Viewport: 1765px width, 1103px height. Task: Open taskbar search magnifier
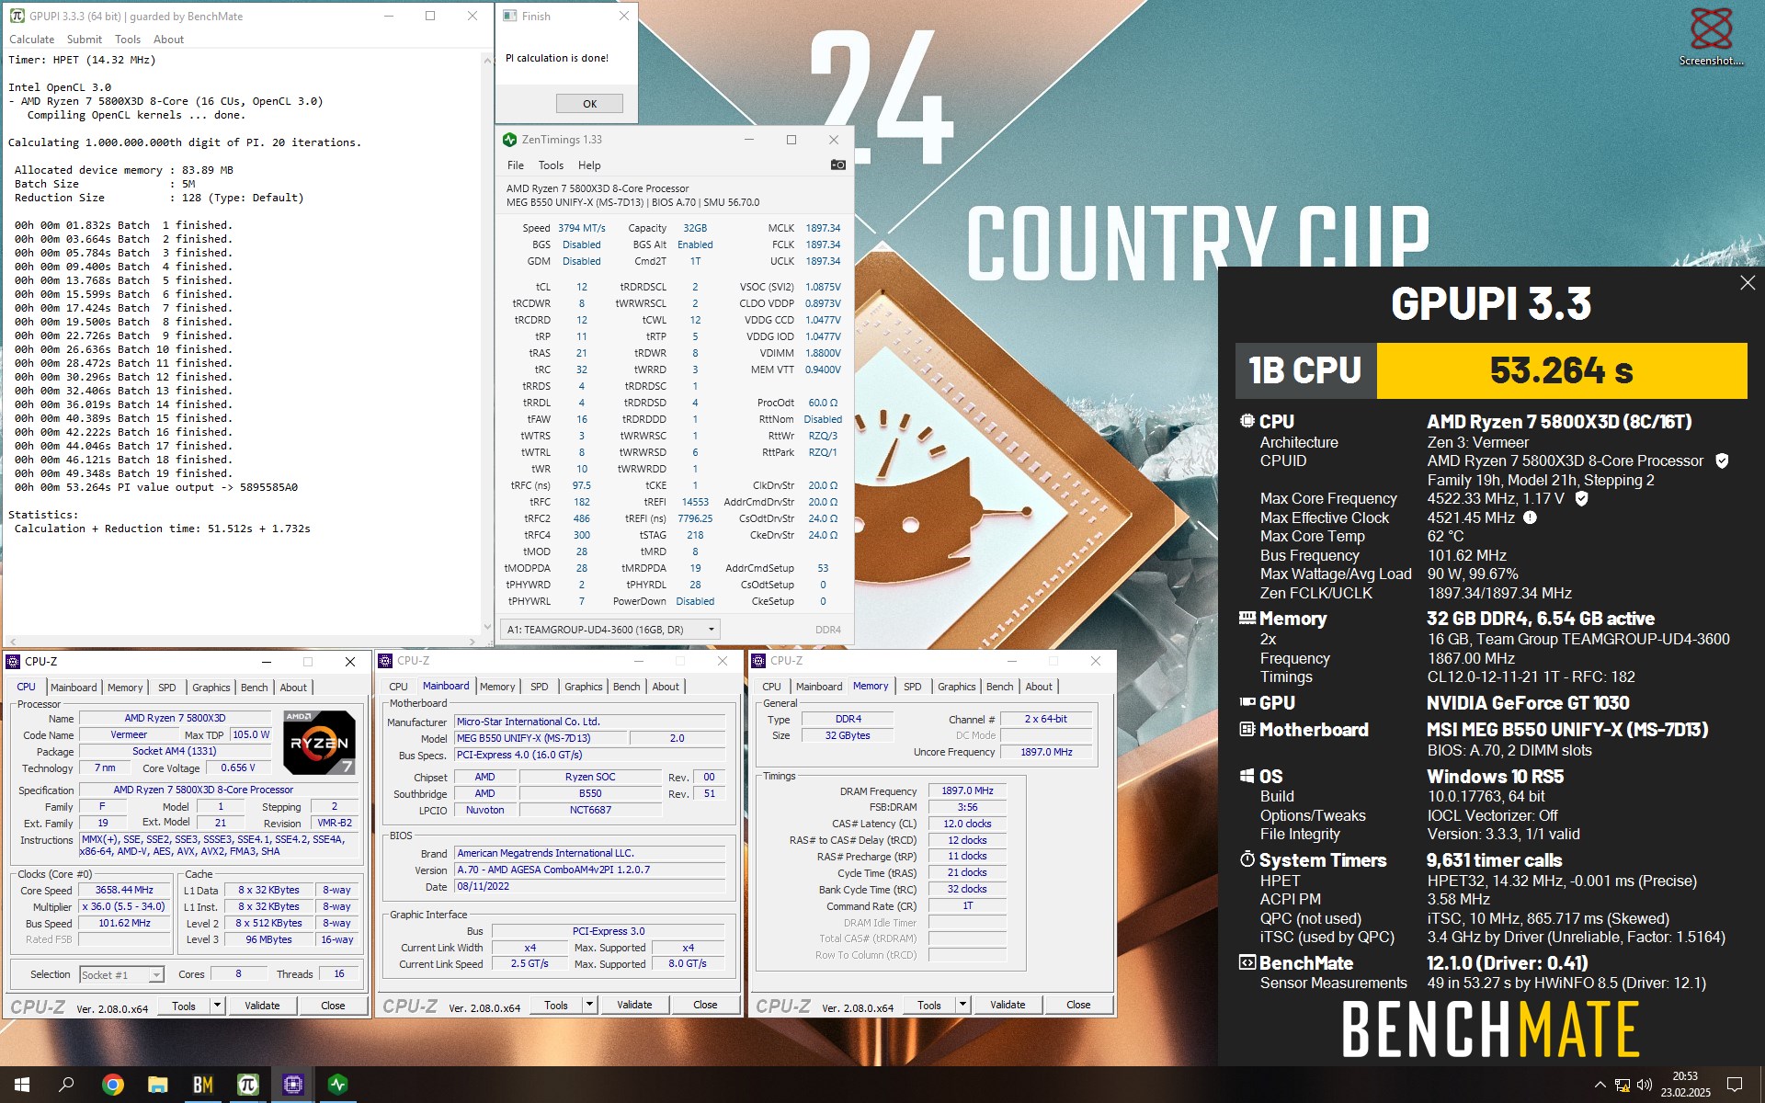(66, 1085)
